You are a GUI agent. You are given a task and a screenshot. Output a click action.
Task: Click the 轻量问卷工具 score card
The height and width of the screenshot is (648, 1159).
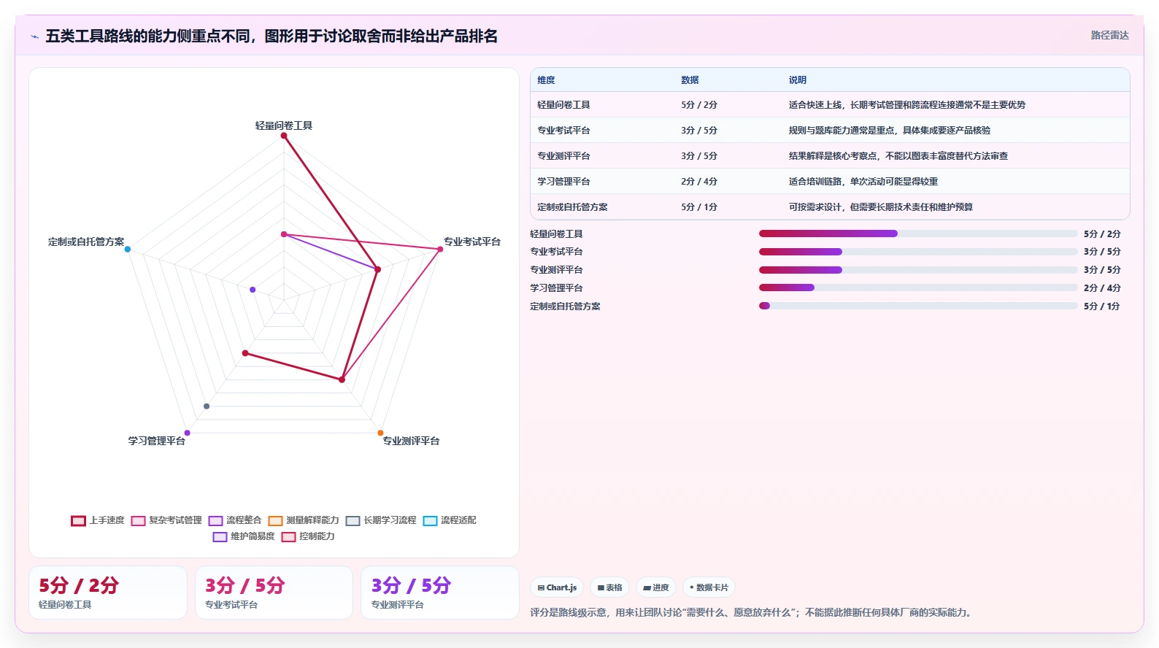(x=108, y=593)
